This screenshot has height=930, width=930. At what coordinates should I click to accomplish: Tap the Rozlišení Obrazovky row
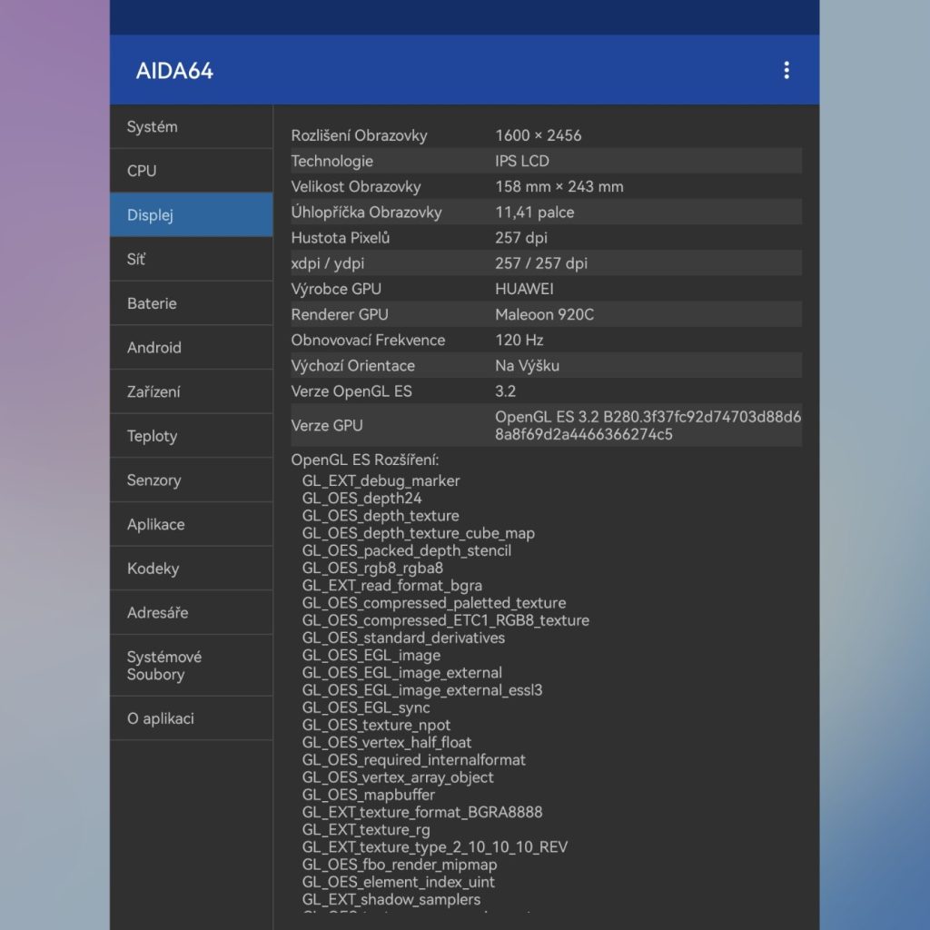coord(545,135)
